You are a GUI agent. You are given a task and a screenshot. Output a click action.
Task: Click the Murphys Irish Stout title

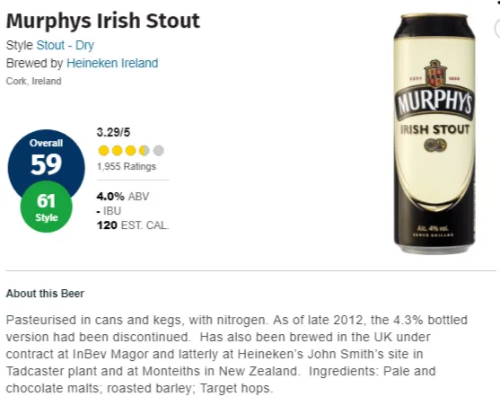point(103,22)
